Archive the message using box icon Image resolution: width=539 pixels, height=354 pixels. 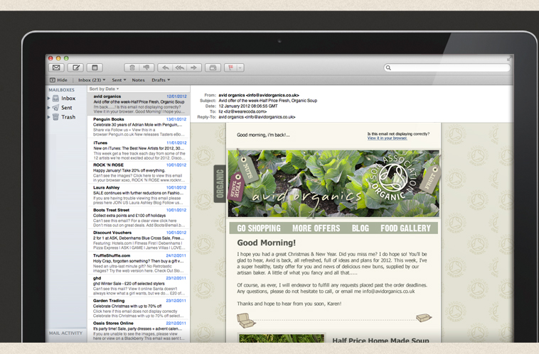(213, 67)
